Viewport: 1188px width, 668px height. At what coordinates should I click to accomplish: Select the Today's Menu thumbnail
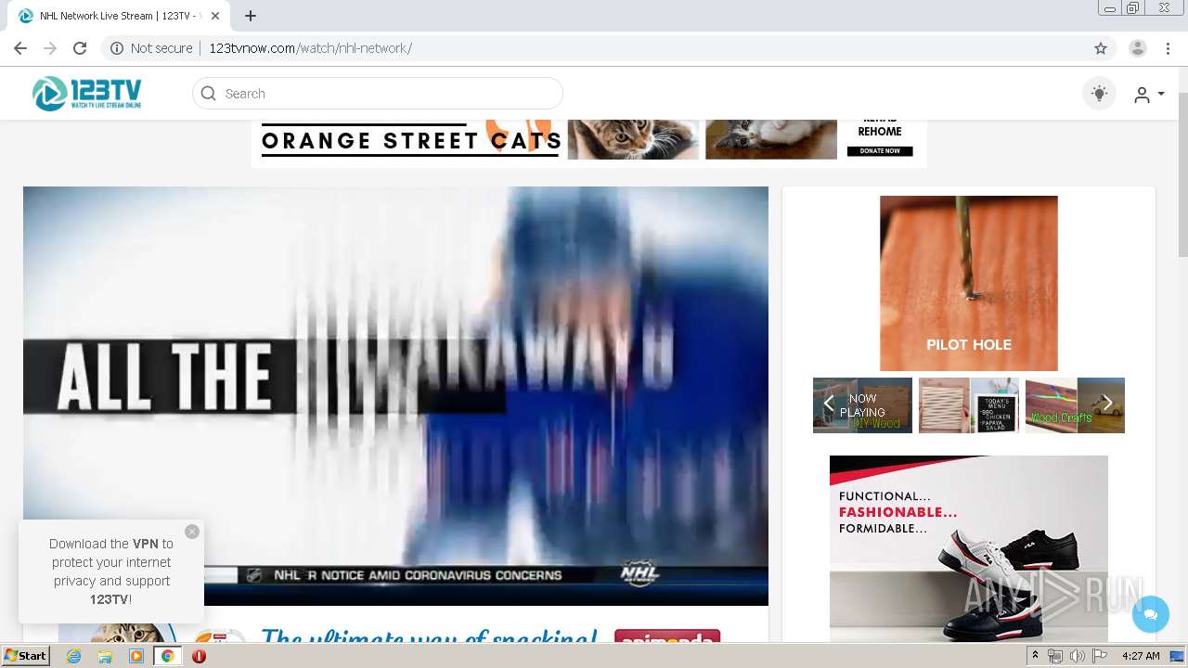(x=969, y=405)
